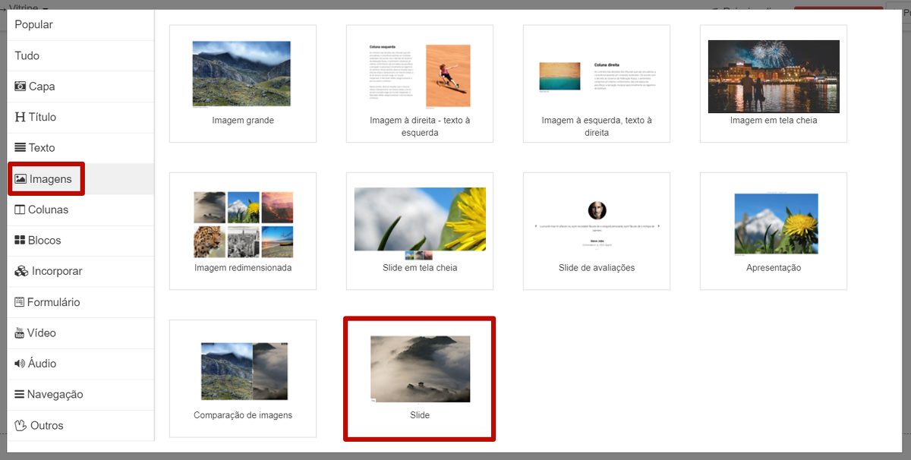Select the grid icon beside Blocos

coord(20,241)
